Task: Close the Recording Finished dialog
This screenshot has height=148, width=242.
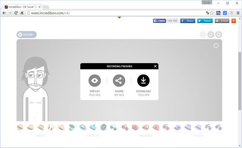Action: [155, 66]
